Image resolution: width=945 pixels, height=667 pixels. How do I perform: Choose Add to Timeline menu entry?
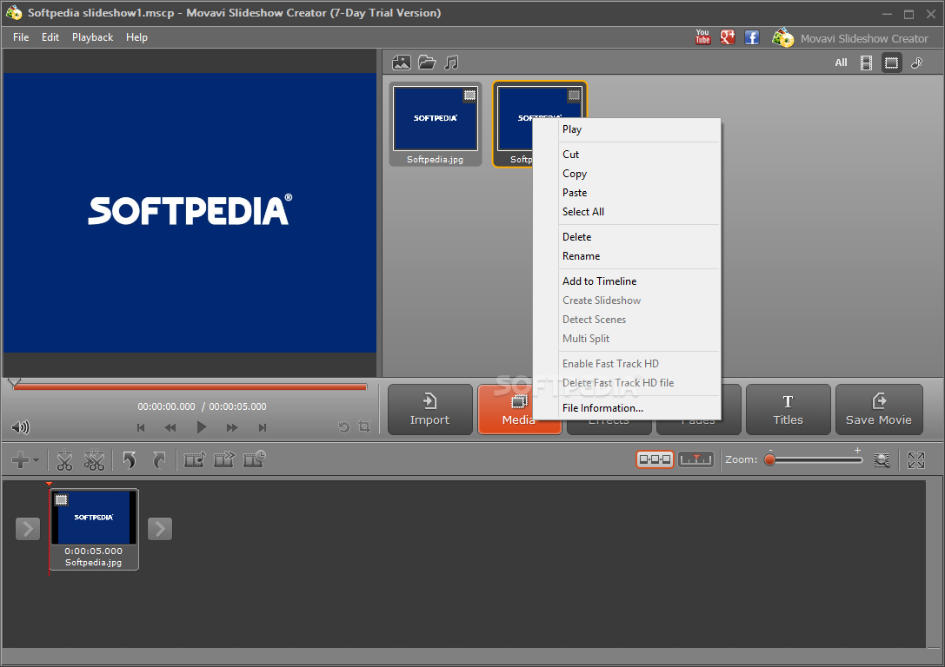tap(627, 281)
